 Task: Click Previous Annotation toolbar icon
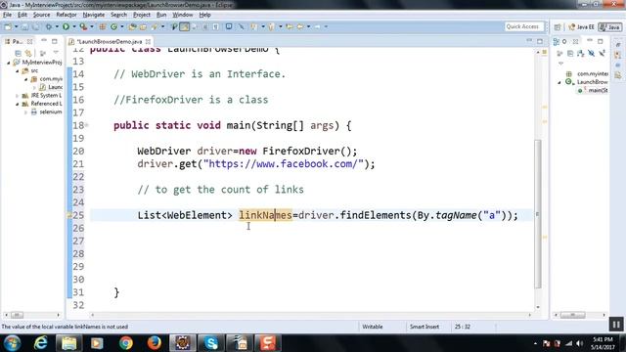(x=272, y=26)
